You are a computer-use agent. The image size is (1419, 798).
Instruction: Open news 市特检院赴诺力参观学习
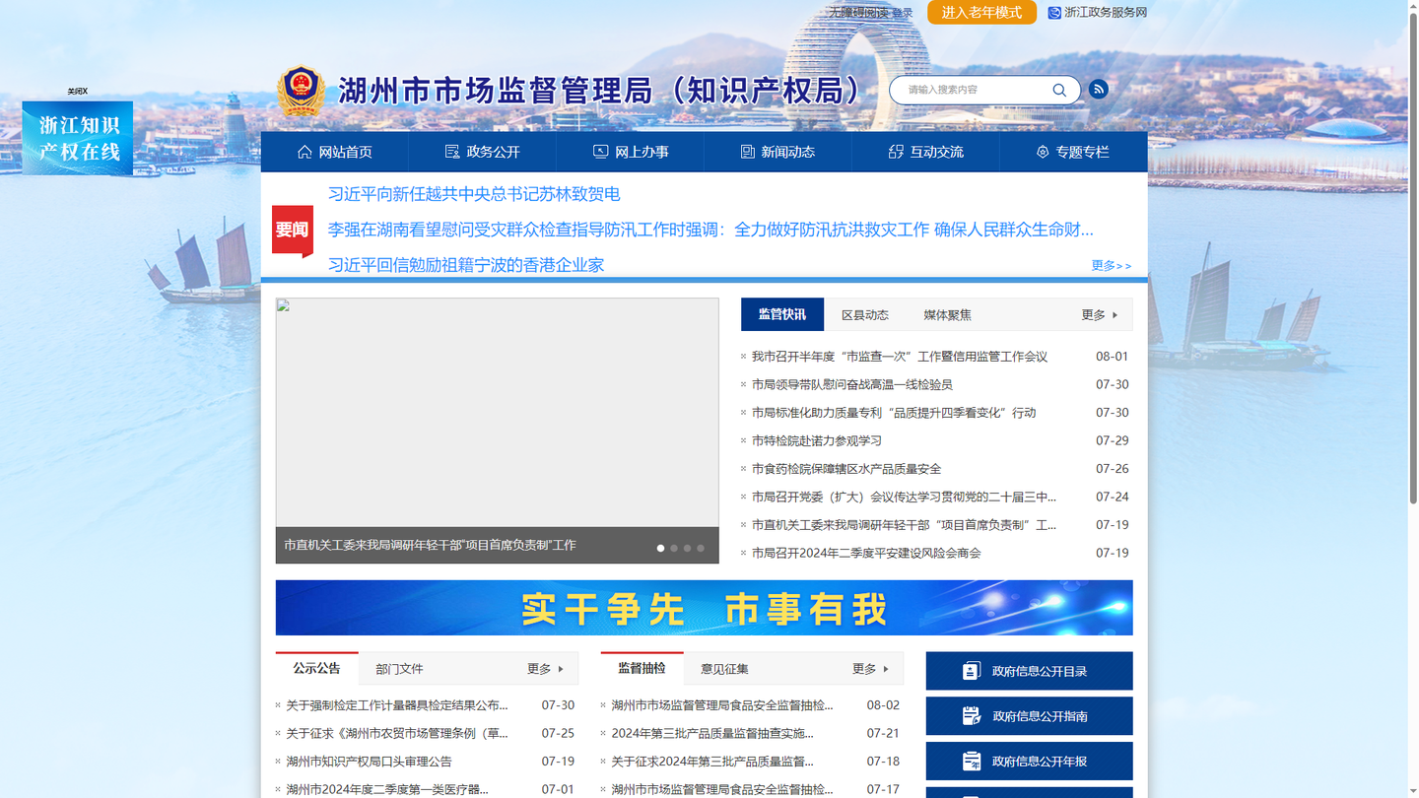(x=817, y=440)
